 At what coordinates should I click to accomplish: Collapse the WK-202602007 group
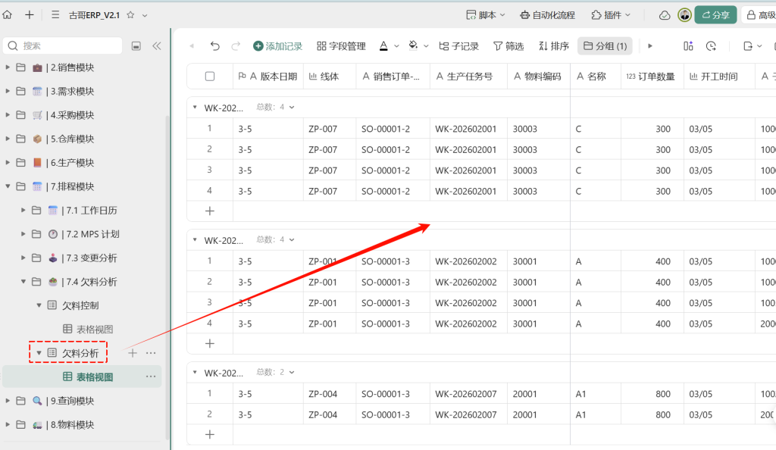pos(195,373)
